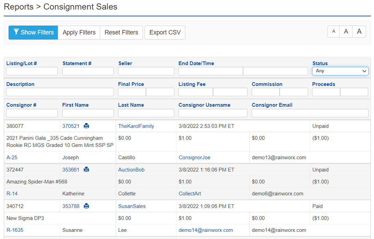Focus the Final Price maximum field
The image size is (374, 239).
[160, 92]
